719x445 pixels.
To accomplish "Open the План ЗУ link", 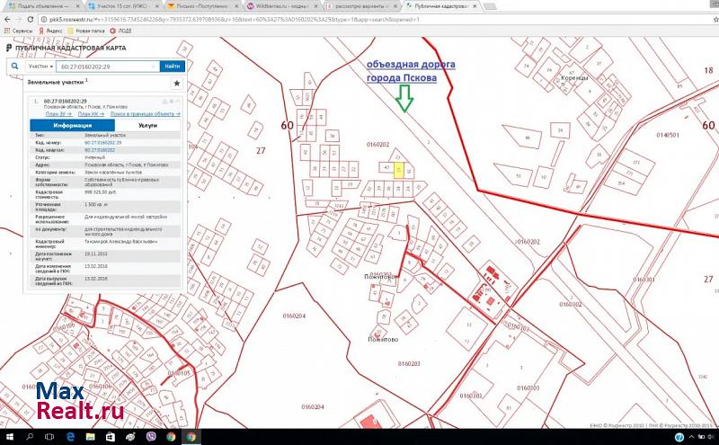I will tap(57, 114).
